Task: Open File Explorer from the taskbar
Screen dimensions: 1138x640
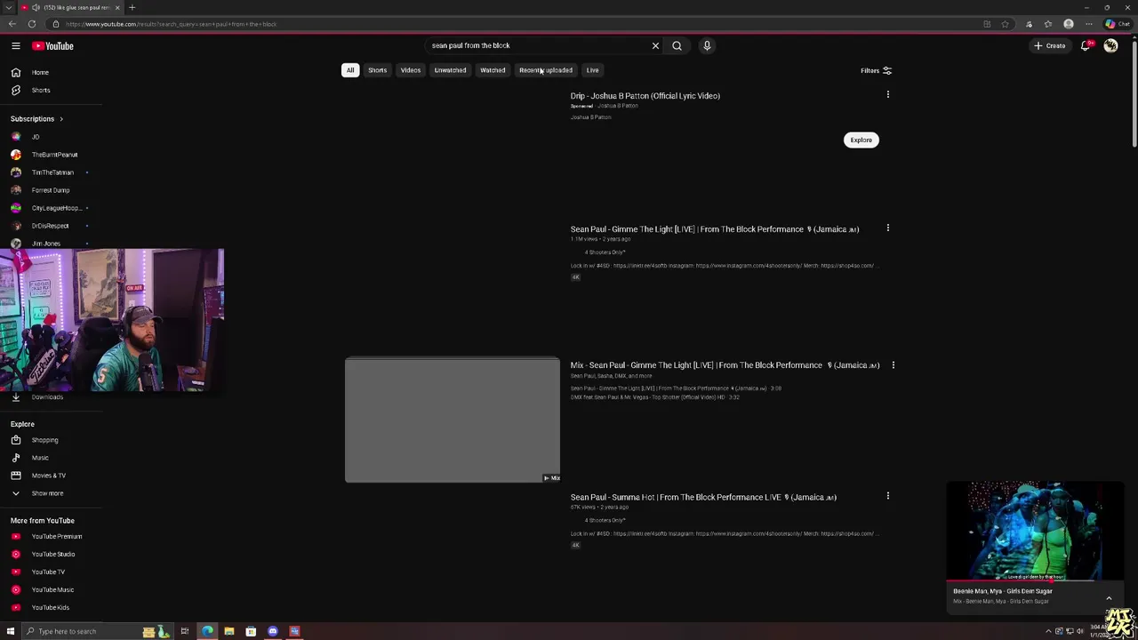Action: (x=229, y=631)
